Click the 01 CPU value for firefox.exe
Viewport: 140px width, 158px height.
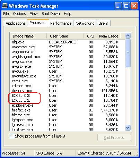91,110
